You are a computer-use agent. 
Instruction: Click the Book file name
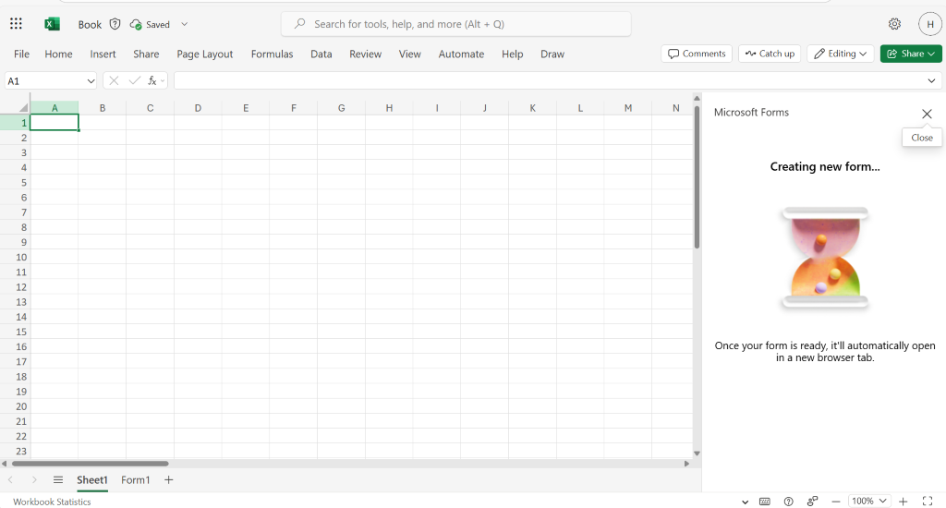90,25
